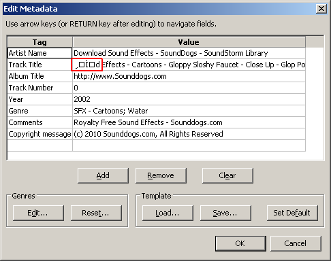Confirm changes with the OK button
This screenshot has width=331, height=261.
[x=240, y=243]
